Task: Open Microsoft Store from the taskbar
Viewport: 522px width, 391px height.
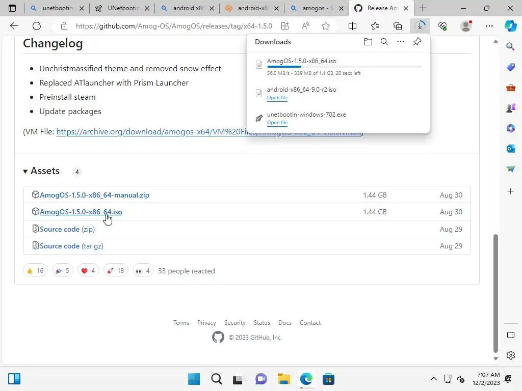Action: pyautogui.click(x=328, y=379)
